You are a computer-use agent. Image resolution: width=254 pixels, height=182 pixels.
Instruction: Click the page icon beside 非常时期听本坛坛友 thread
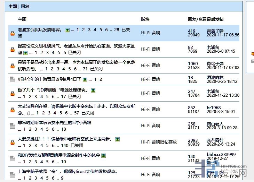pyautogui.click(x=13, y=126)
